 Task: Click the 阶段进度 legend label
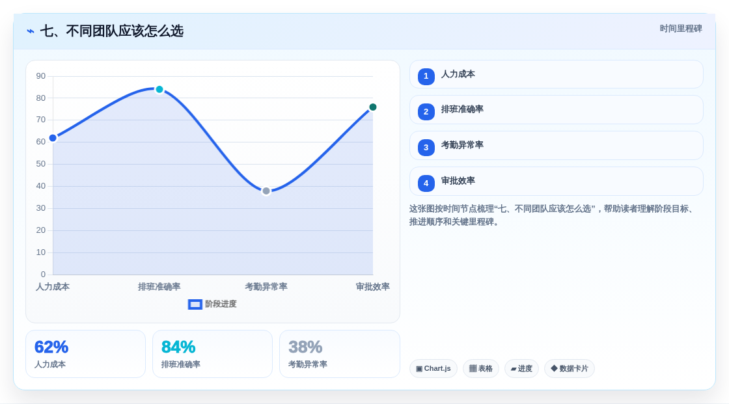(221, 304)
